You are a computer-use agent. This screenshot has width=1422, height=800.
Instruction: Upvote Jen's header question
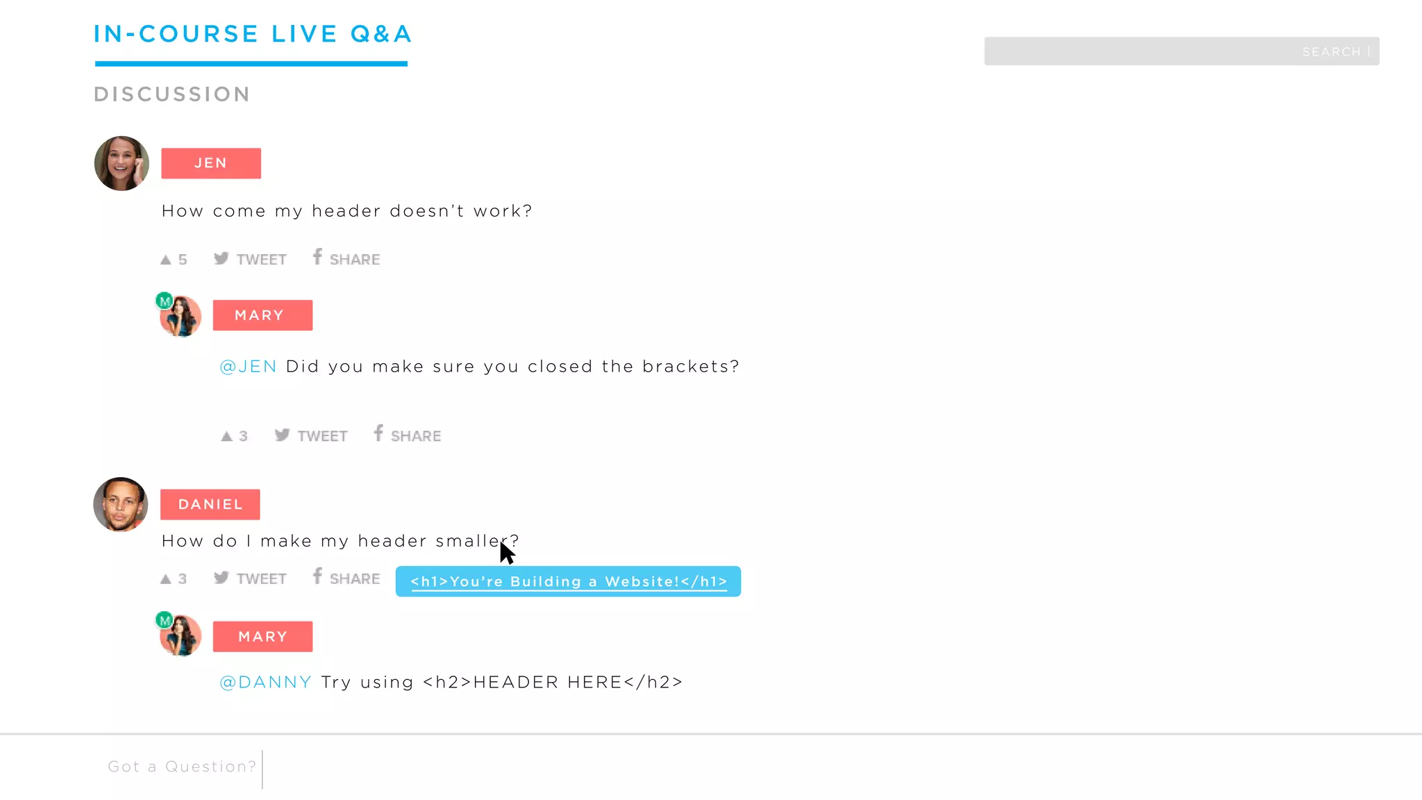click(166, 260)
